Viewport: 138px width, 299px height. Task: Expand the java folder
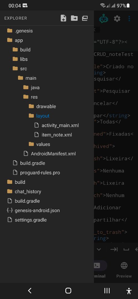[x=47, y=87]
